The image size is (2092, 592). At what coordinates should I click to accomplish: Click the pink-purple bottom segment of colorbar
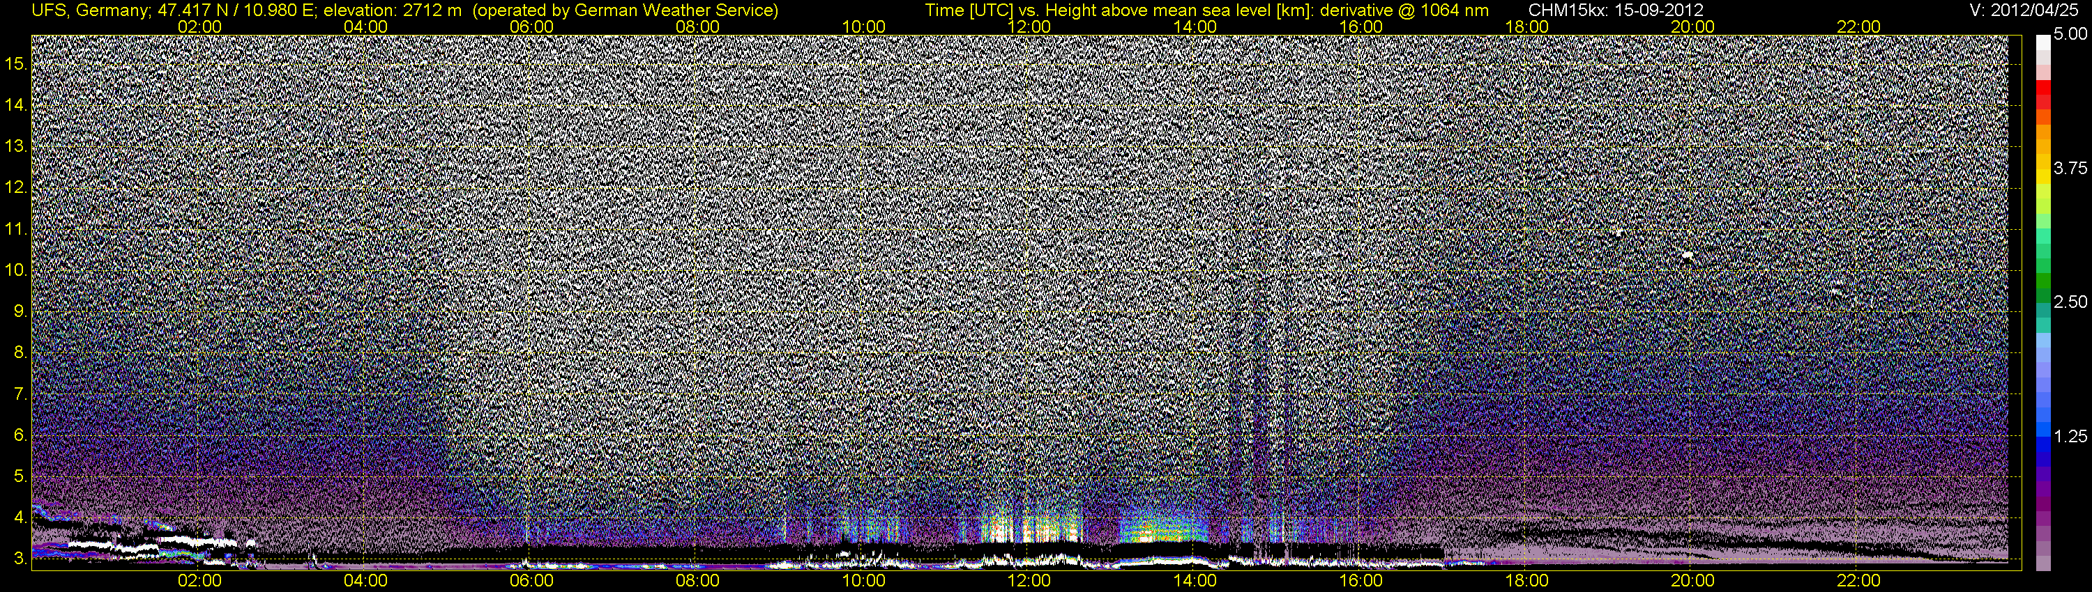pyautogui.click(x=2043, y=562)
